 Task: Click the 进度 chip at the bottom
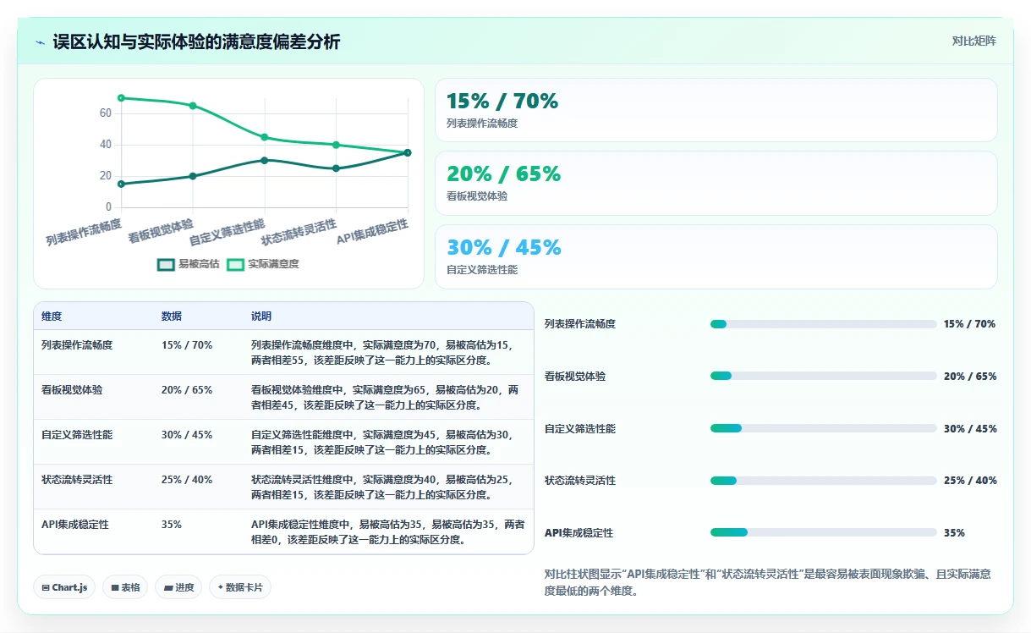pyautogui.click(x=178, y=587)
